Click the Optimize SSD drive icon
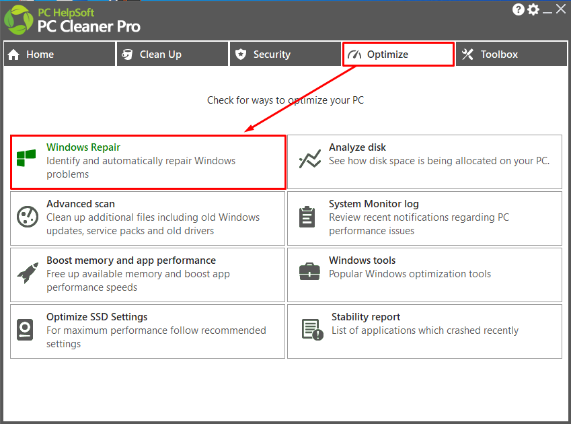This screenshot has height=424, width=571. (x=25, y=330)
